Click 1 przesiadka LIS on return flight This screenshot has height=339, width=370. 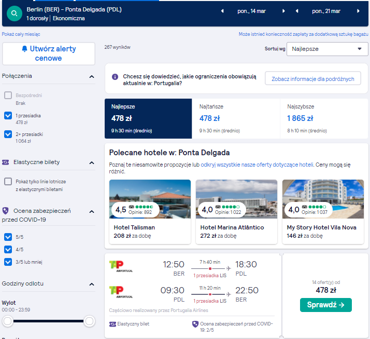210,301
